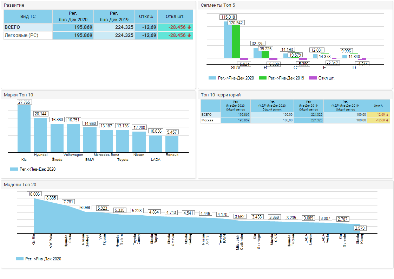This screenshot has width=394, height=279.
Task: Click red arrow in Москва row's Откл% cell
Action: tap(387, 120)
